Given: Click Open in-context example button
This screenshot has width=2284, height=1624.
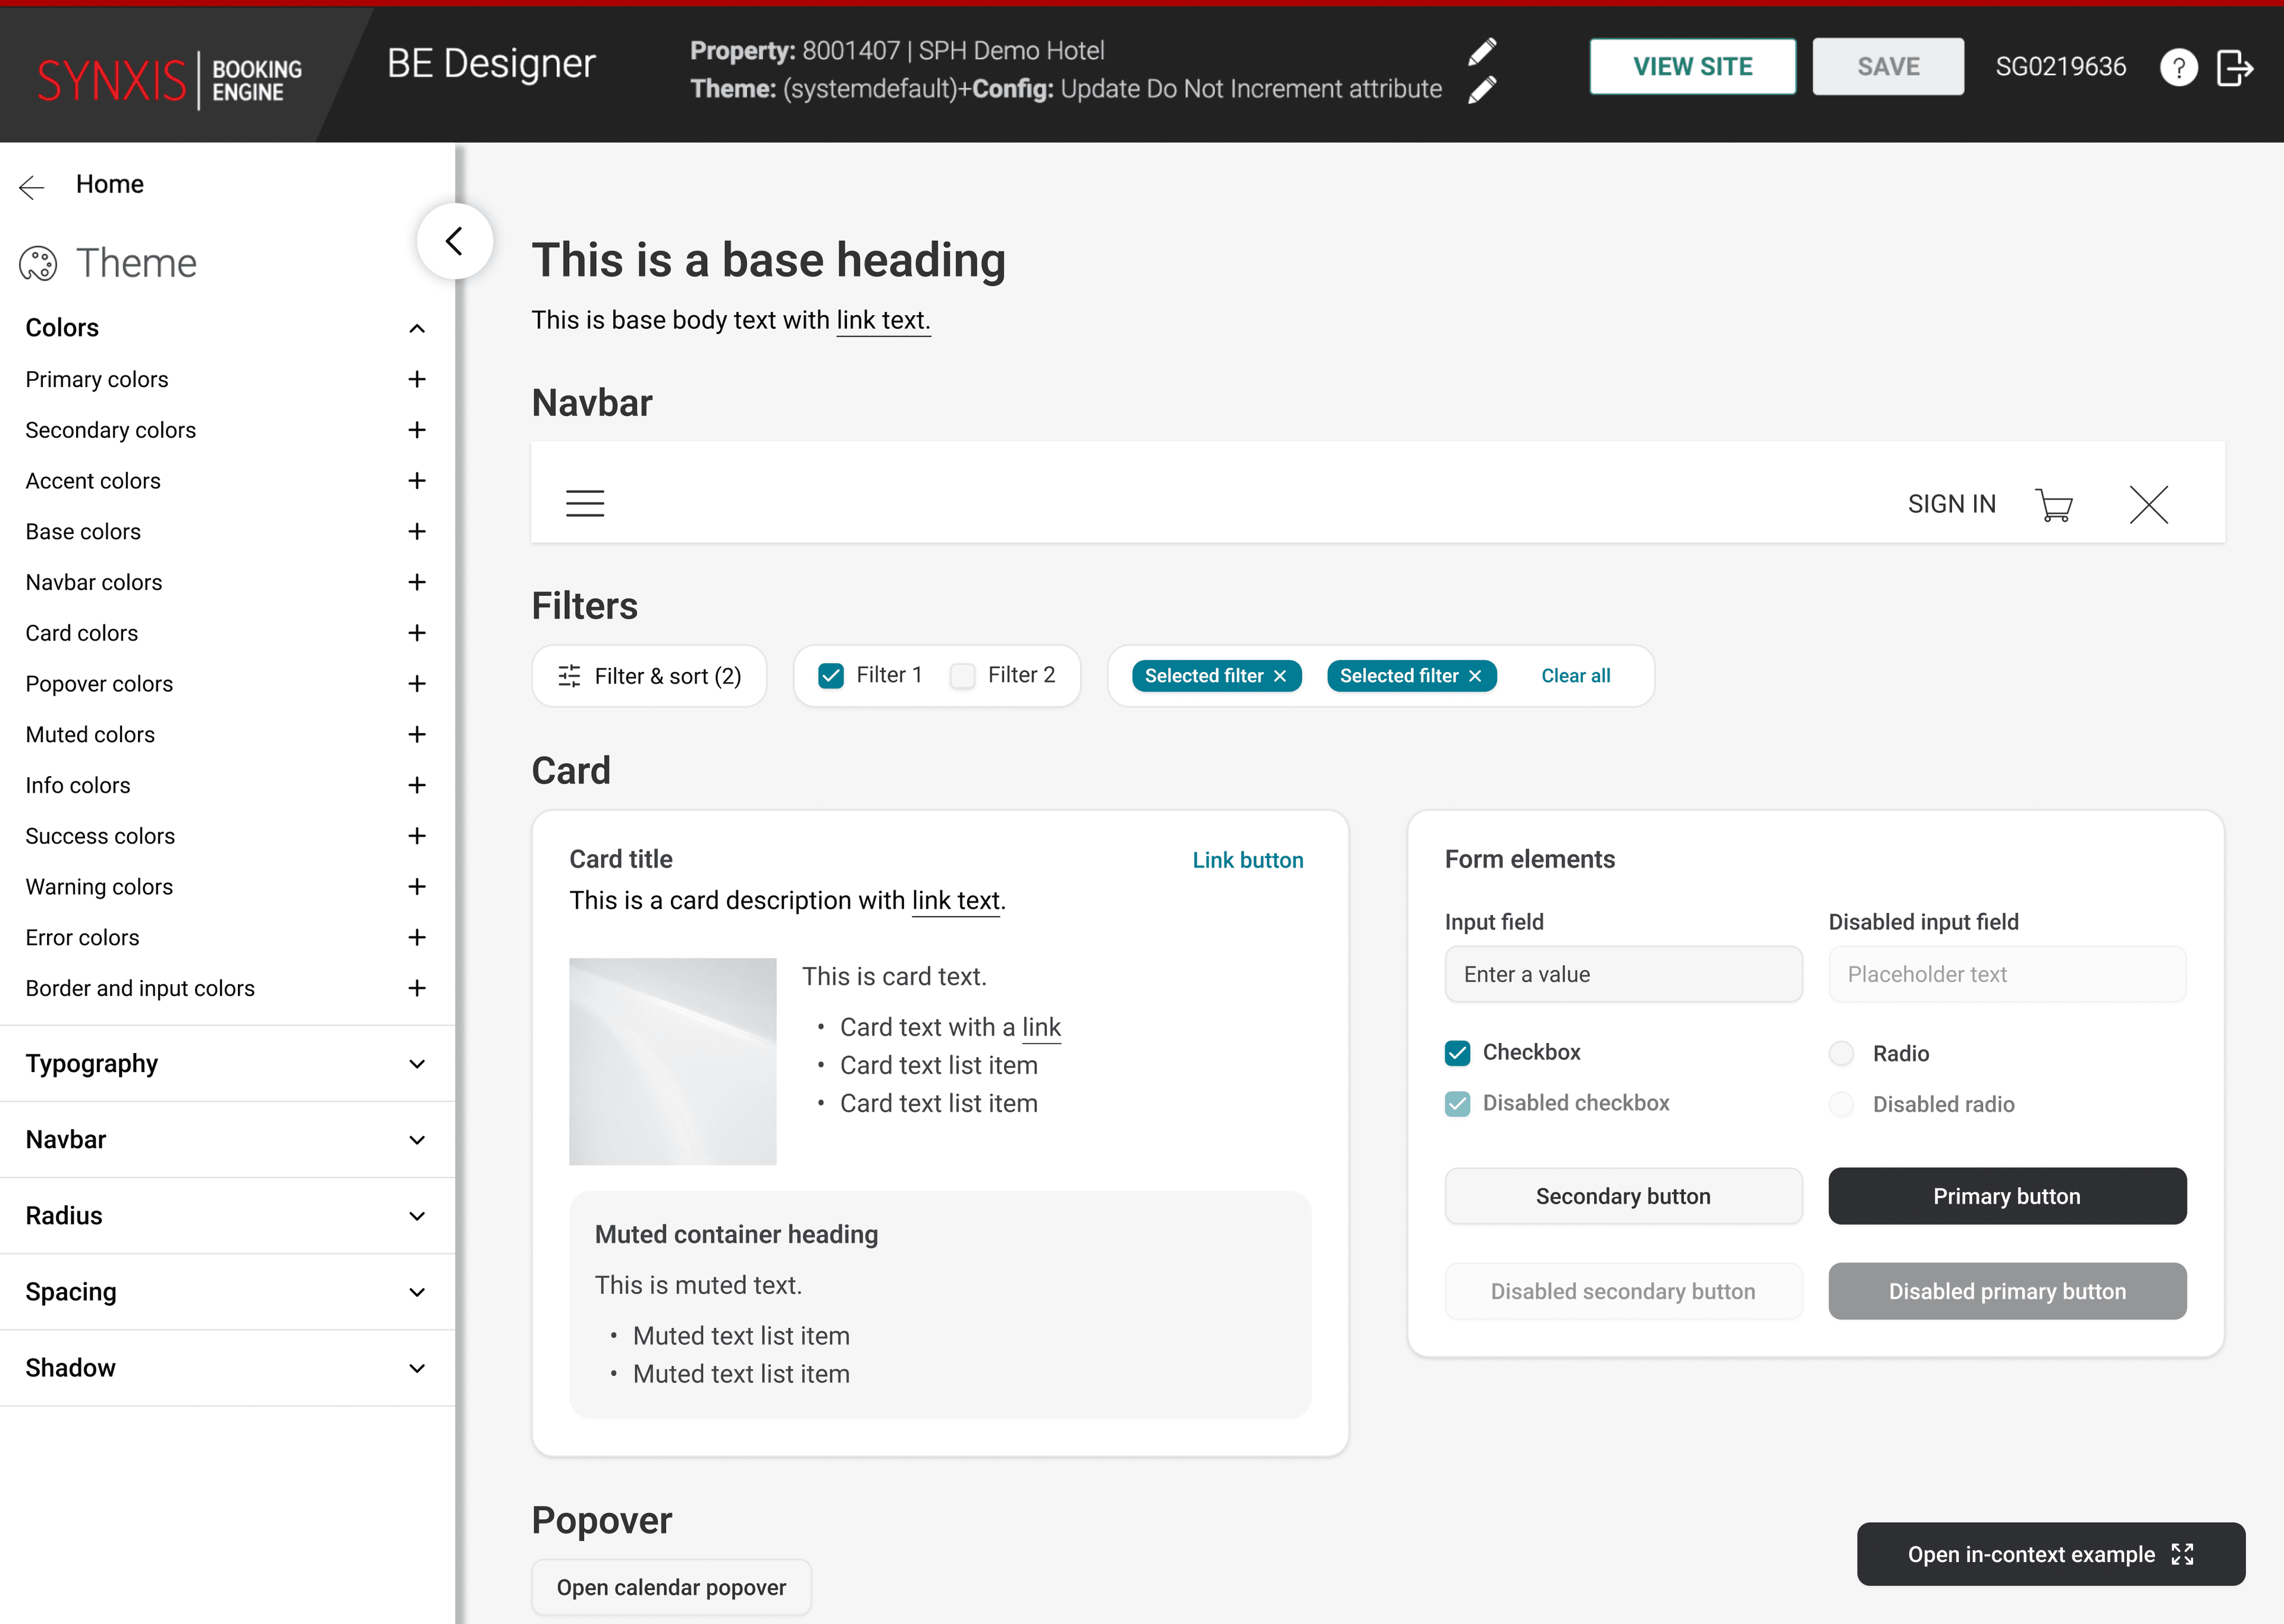Looking at the screenshot, I should (2051, 1554).
